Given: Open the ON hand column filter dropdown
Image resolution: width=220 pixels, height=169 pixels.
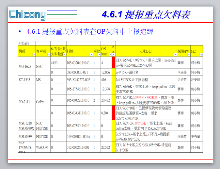Looking at the screenshot, I should click(110, 54).
